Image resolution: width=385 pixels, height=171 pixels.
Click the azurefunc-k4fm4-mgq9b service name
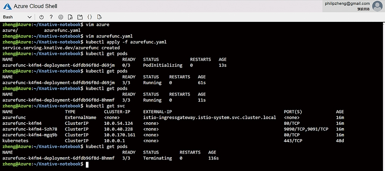30,135
